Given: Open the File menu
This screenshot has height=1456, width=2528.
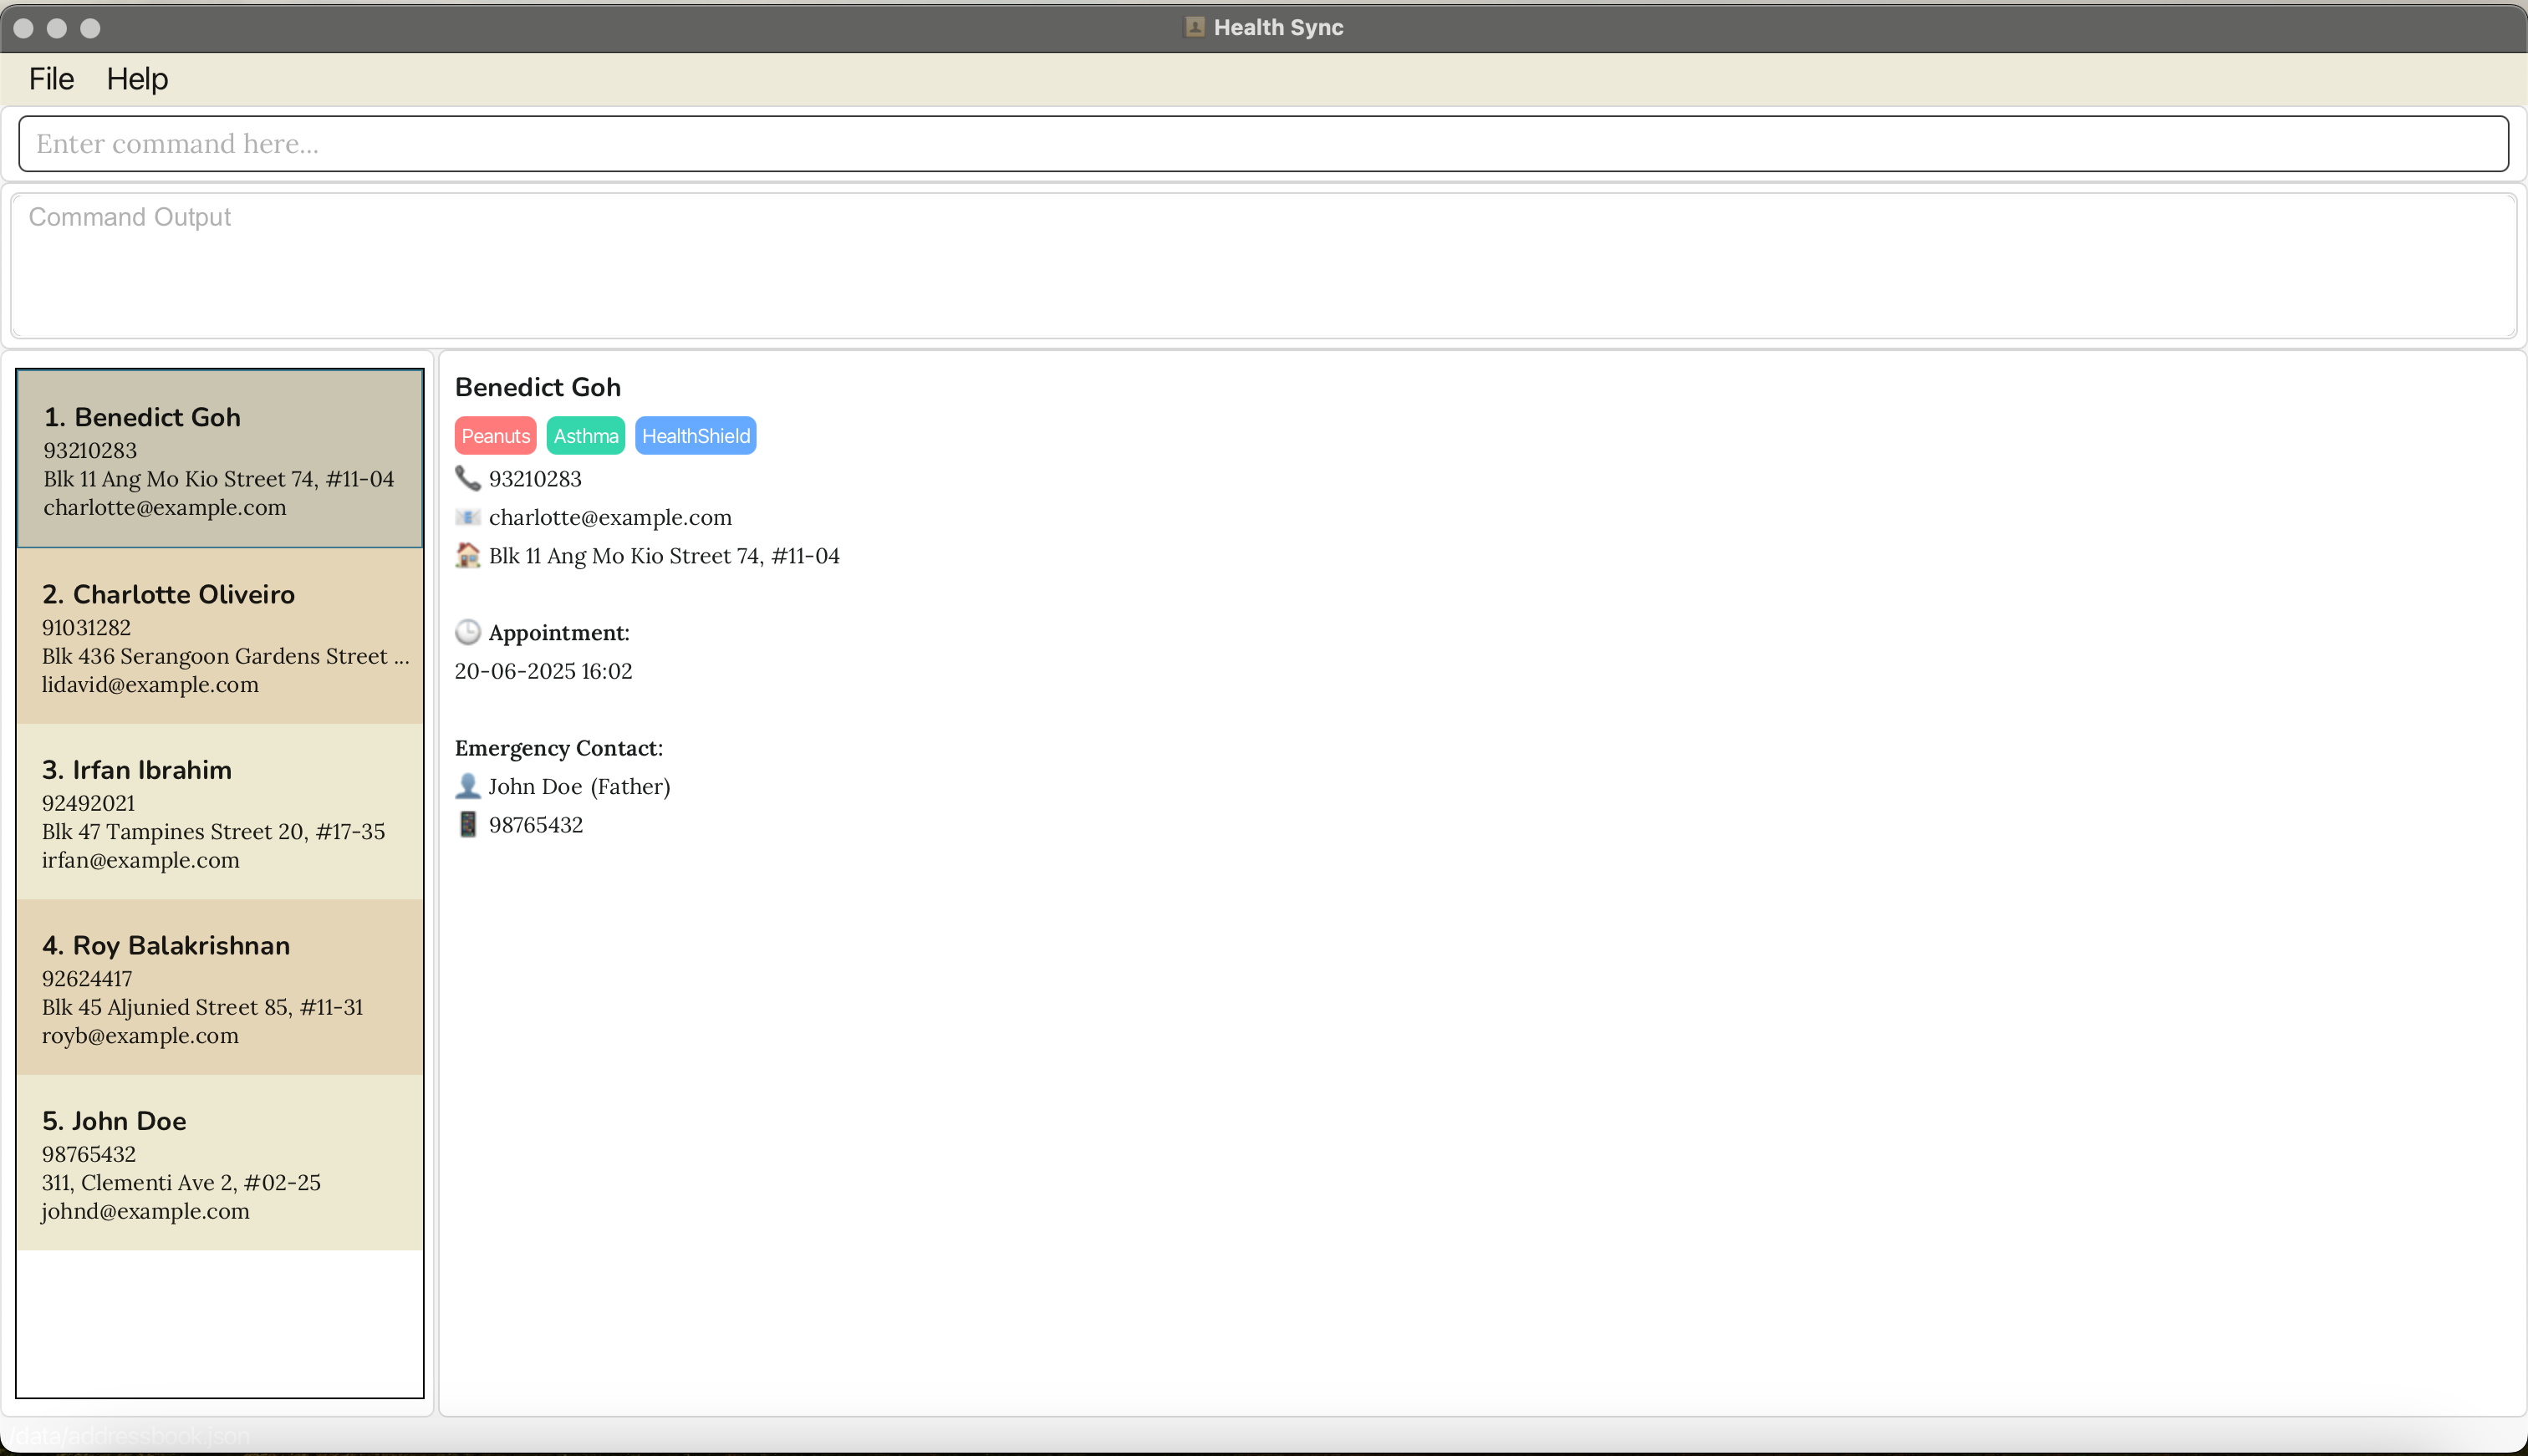Looking at the screenshot, I should coord(51,79).
